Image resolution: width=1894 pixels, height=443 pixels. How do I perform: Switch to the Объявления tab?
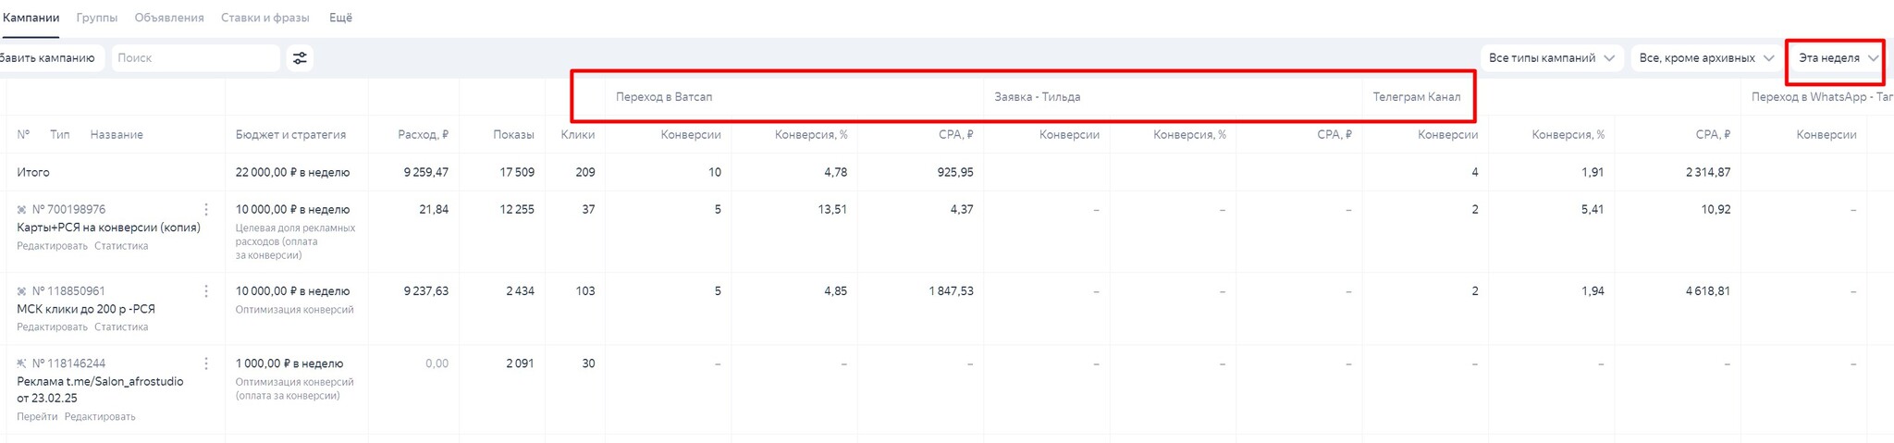(169, 18)
